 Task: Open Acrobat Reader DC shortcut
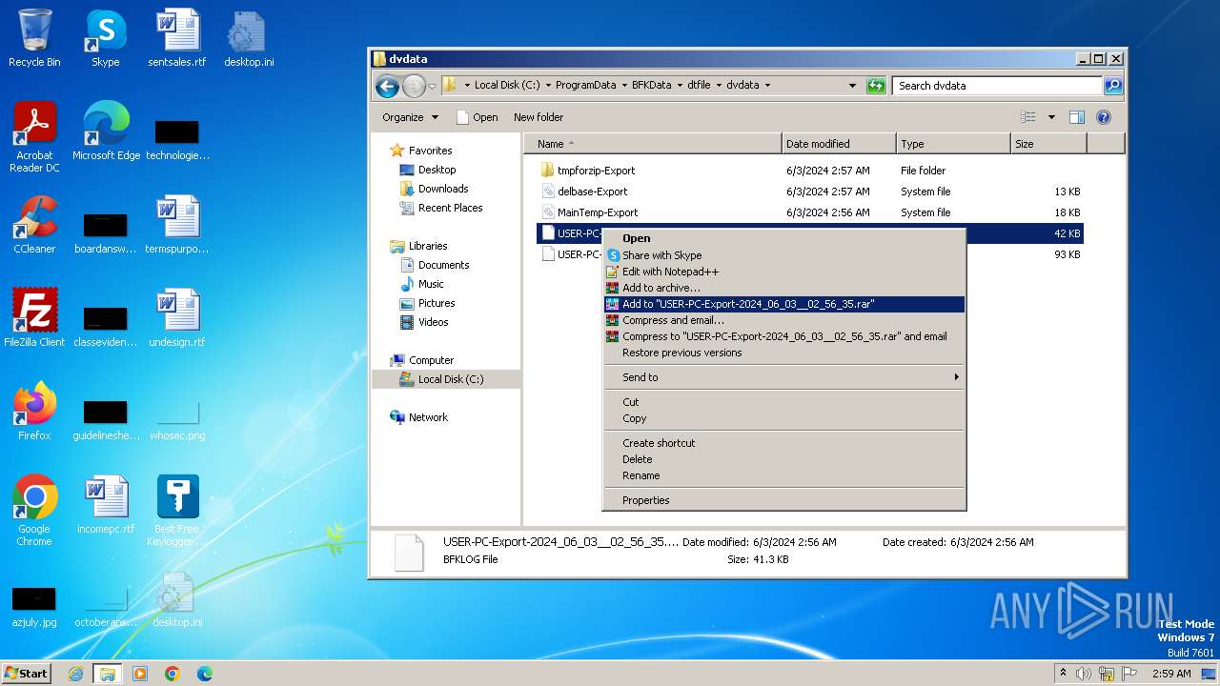[34, 137]
